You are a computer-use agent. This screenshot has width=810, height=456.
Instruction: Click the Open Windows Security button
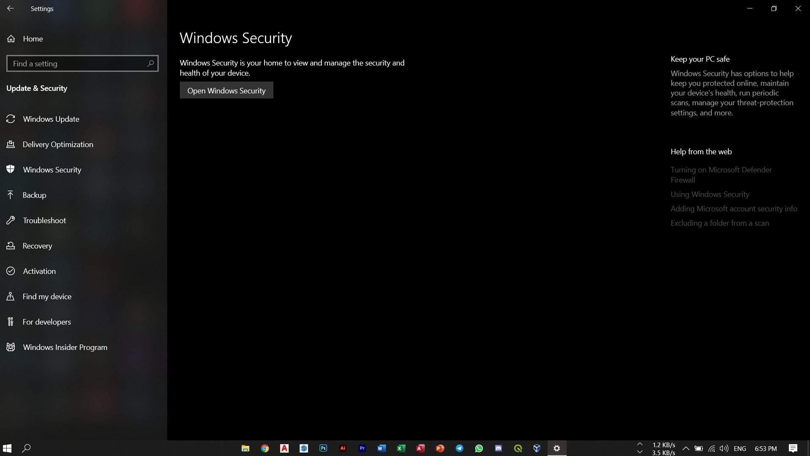(226, 90)
